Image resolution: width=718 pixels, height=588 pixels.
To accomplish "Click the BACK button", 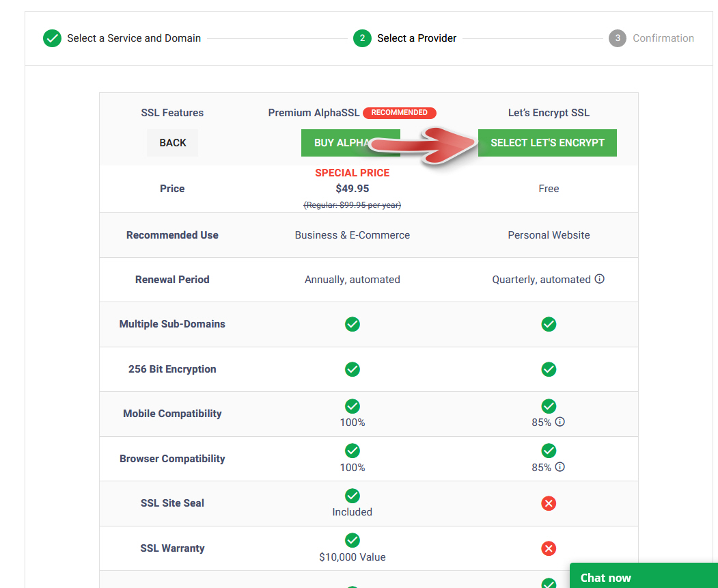I will coord(173,143).
